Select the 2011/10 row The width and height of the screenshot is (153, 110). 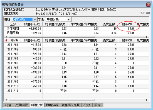pos(76,86)
